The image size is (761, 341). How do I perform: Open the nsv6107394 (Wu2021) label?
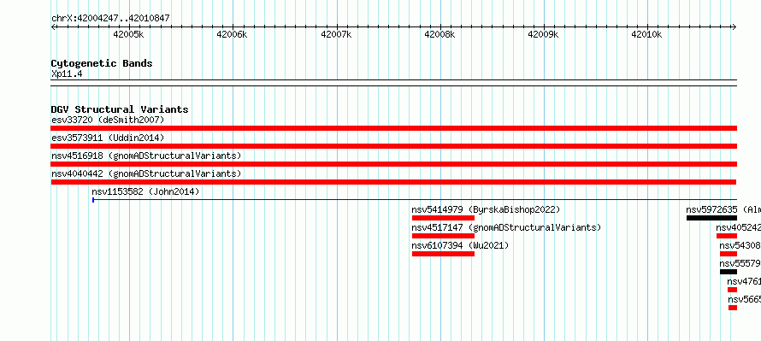tap(460, 245)
